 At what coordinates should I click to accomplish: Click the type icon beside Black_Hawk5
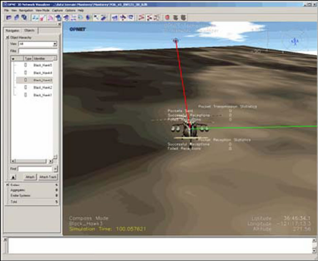coord(25,65)
